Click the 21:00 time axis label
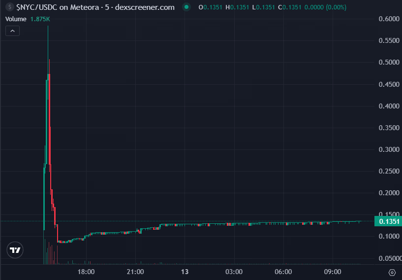This screenshot has width=402, height=280. 135,272
